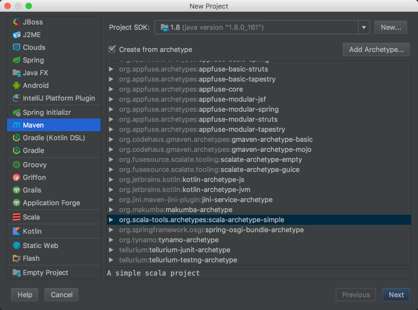Select Kotlin project type label
The height and width of the screenshot is (310, 418).
(x=32, y=231)
